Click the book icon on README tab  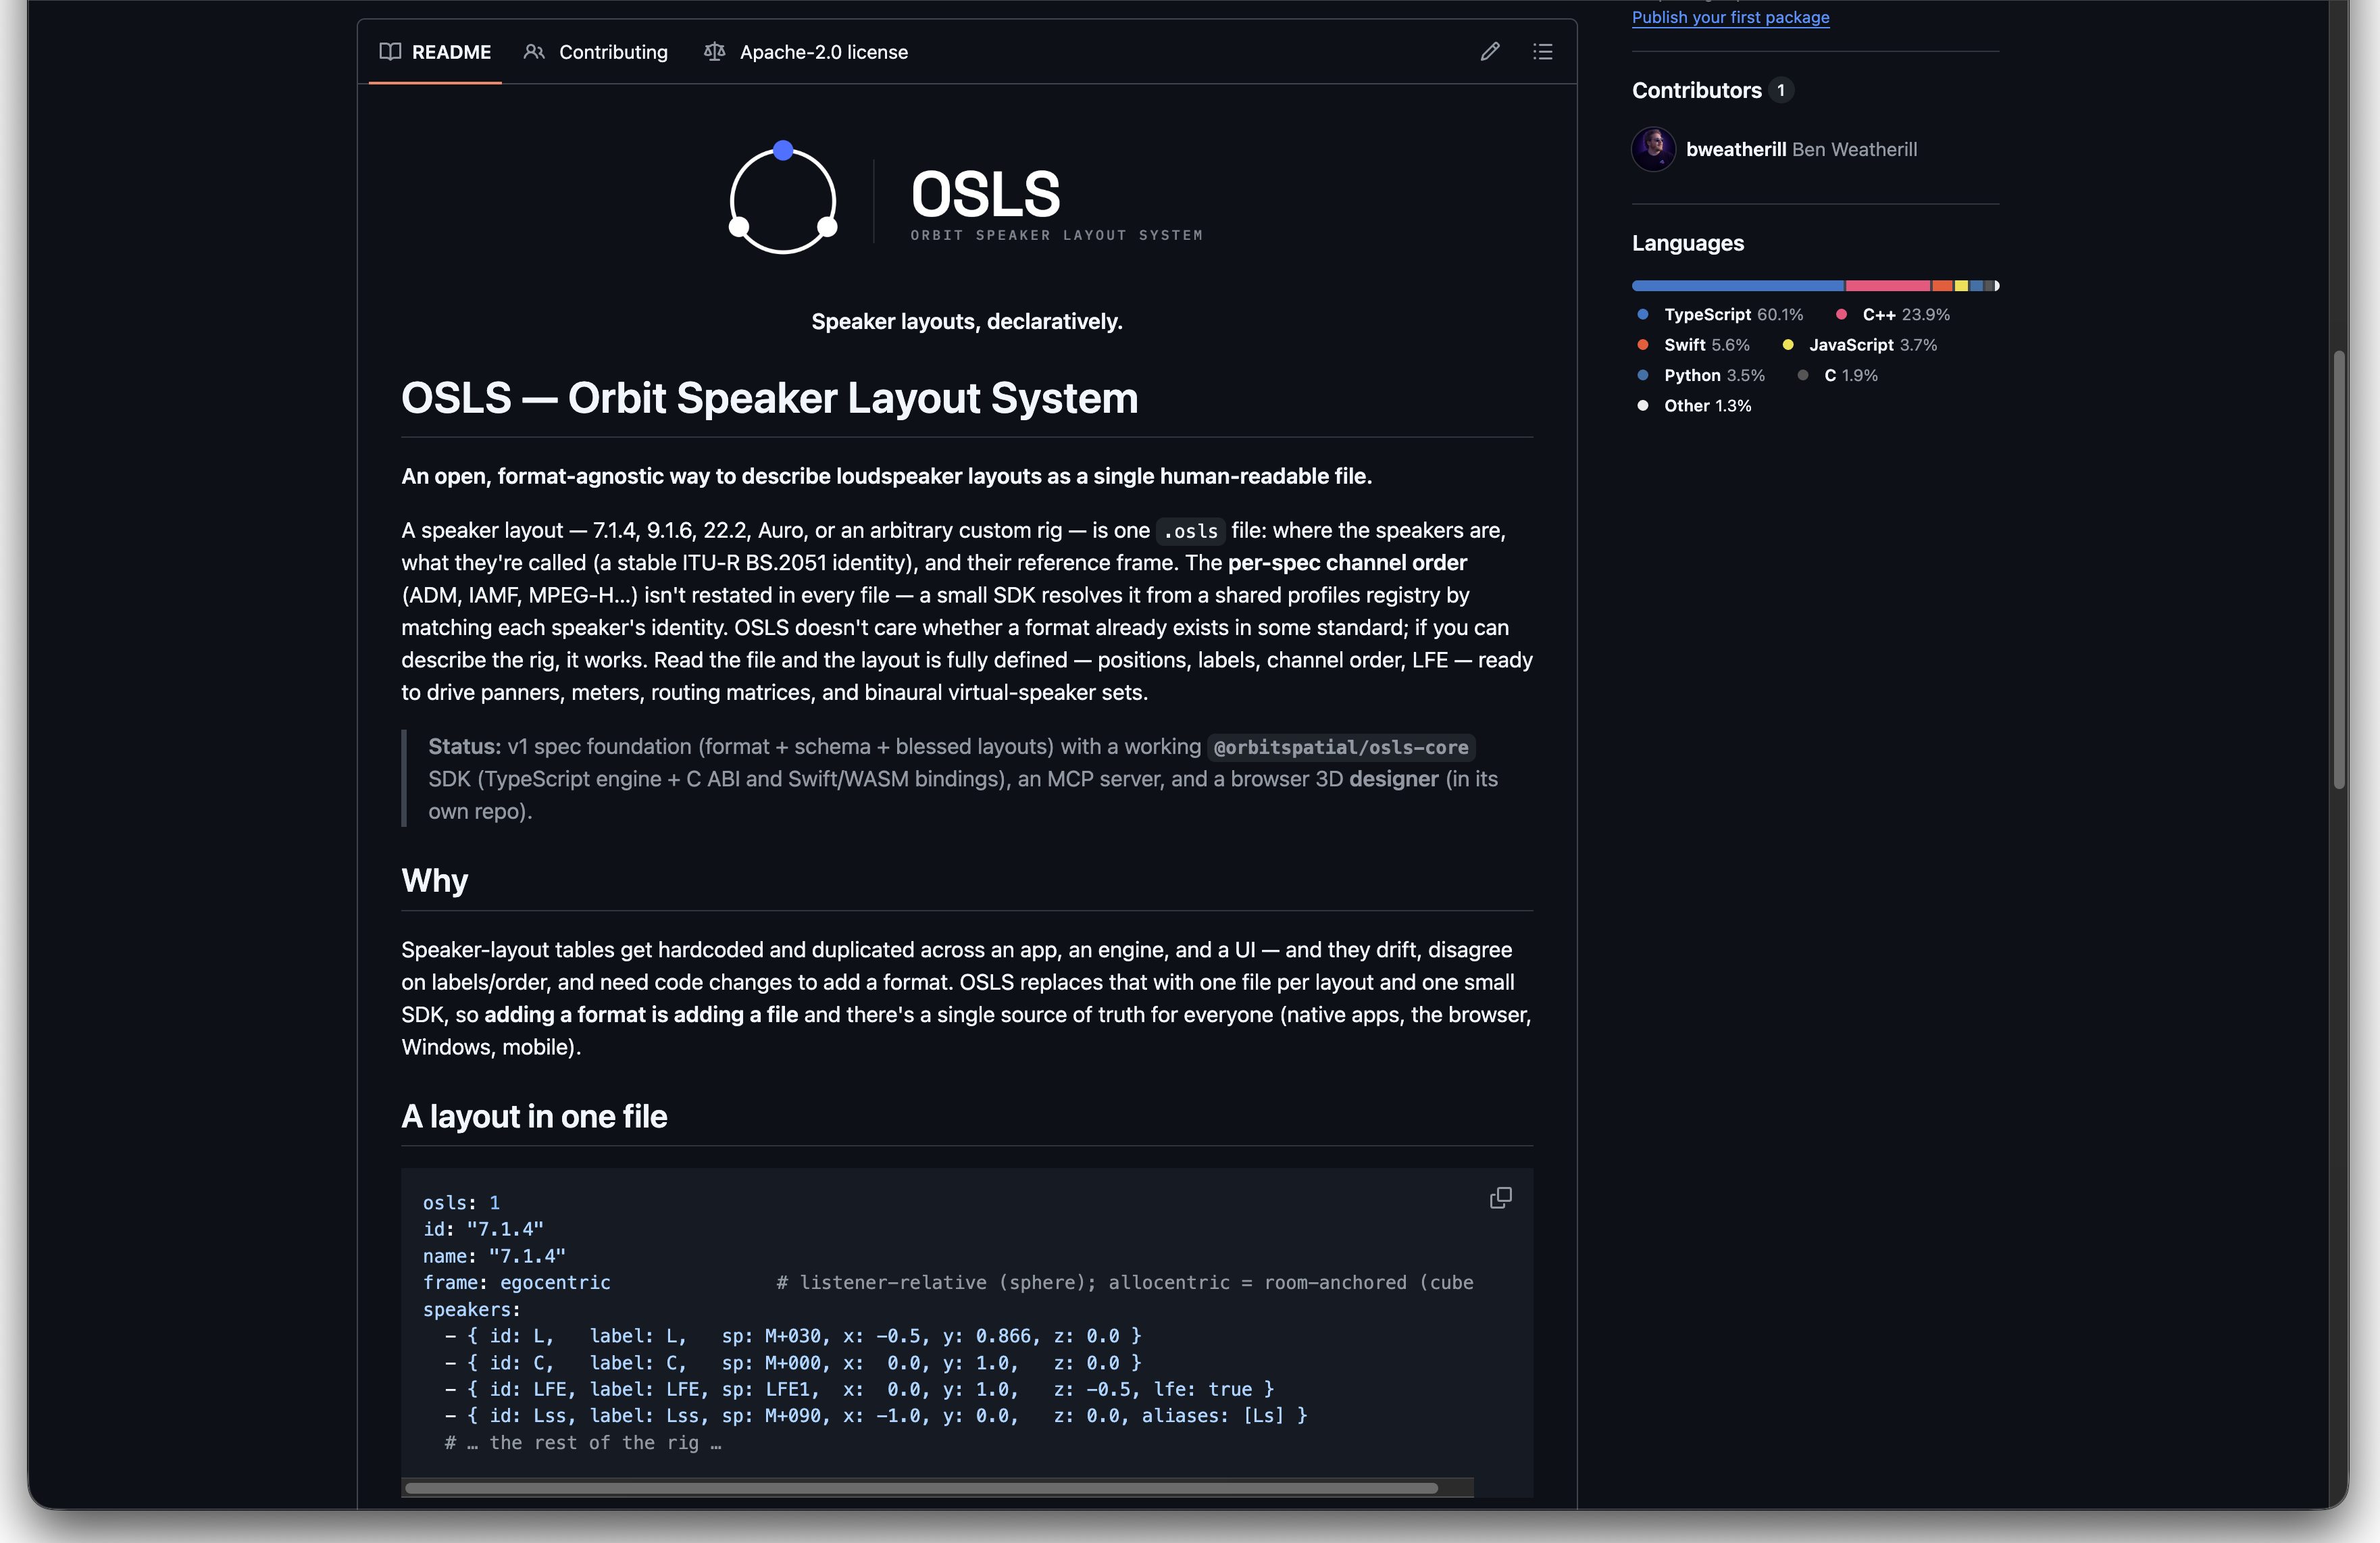(390, 52)
